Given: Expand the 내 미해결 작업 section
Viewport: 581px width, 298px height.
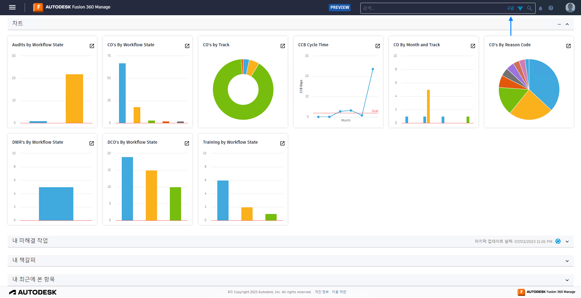Looking at the screenshot, I should point(567,241).
